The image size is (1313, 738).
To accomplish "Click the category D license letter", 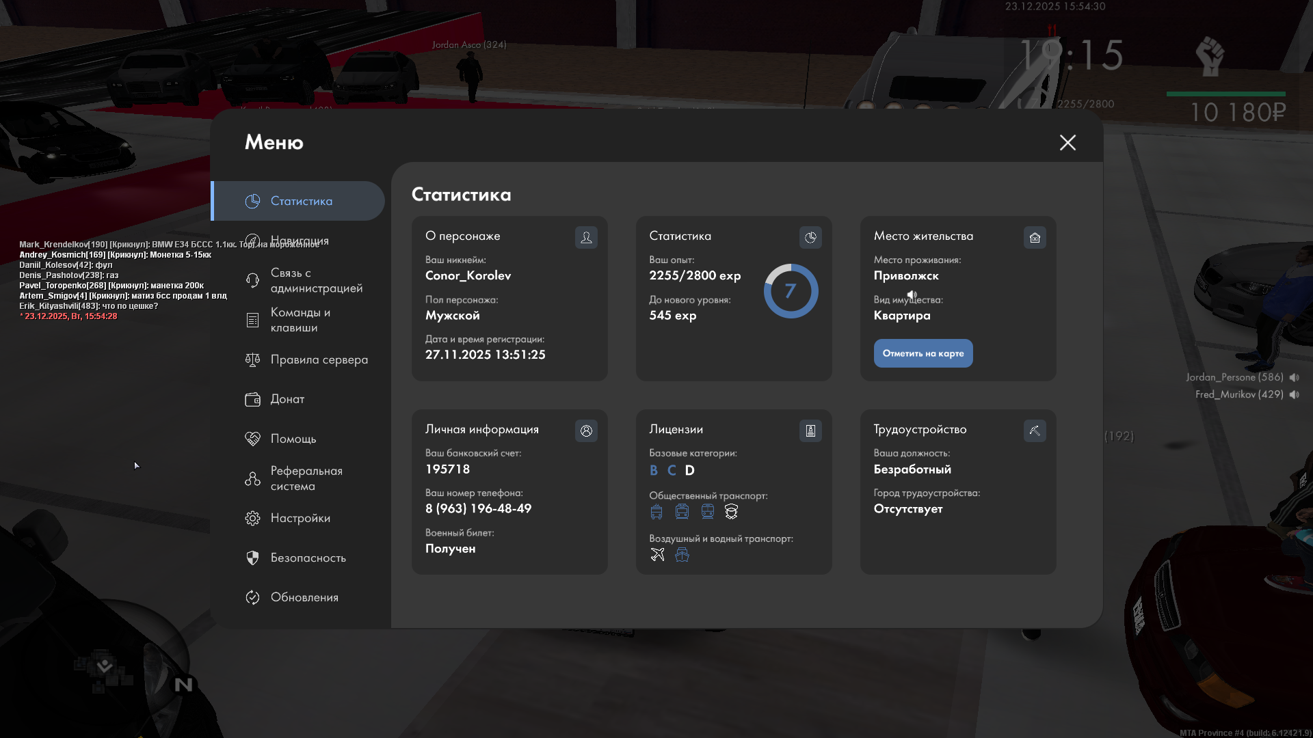I will click(x=689, y=470).
